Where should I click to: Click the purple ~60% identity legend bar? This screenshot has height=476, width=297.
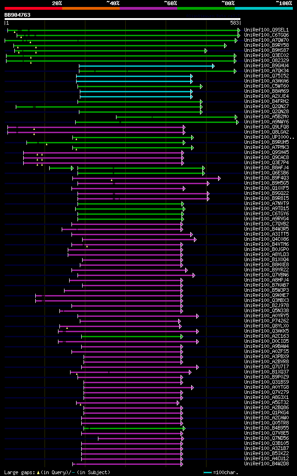(148, 8)
